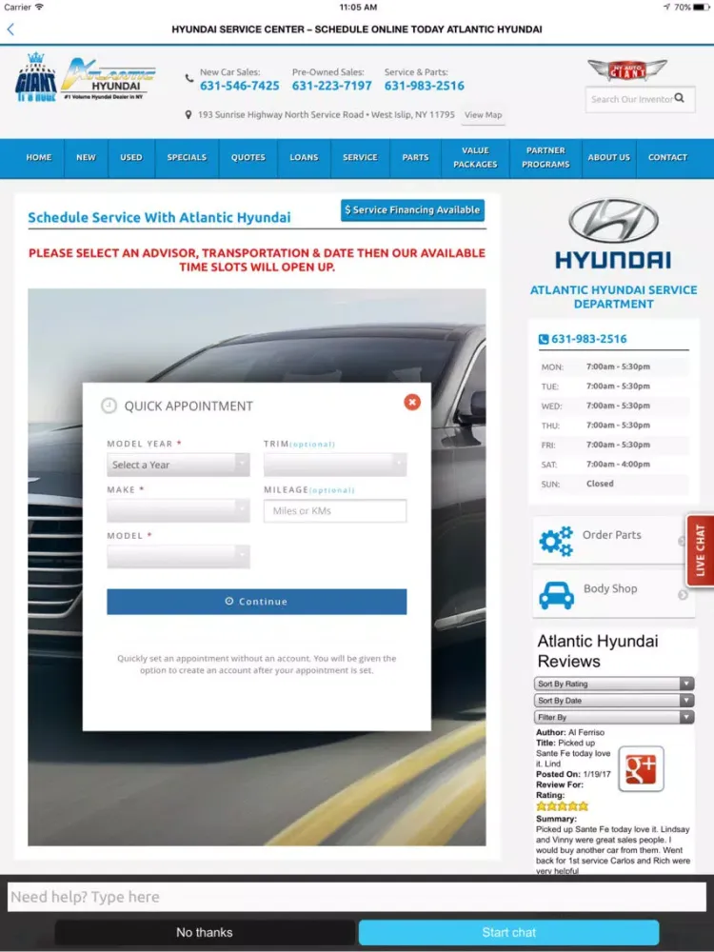Open the PARTS menu item
714x952 pixels.
[x=415, y=157]
